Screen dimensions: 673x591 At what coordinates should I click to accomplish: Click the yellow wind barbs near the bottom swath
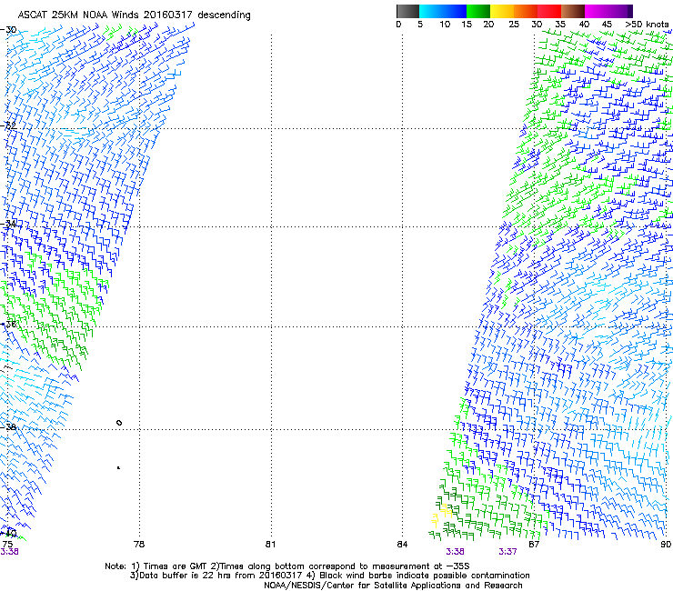[x=441, y=515]
